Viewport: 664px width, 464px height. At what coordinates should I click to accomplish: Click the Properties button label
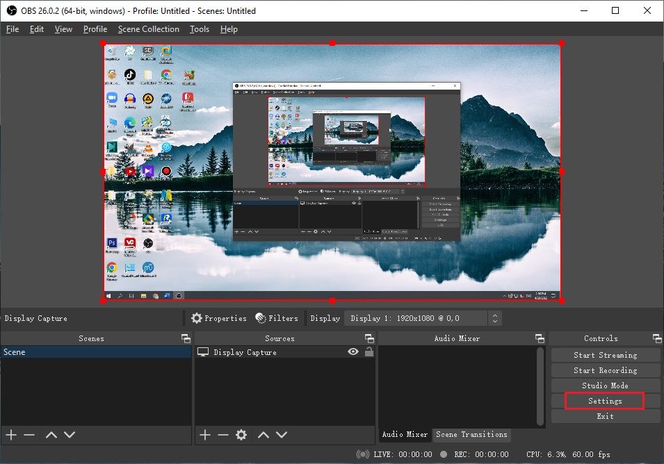click(x=225, y=318)
